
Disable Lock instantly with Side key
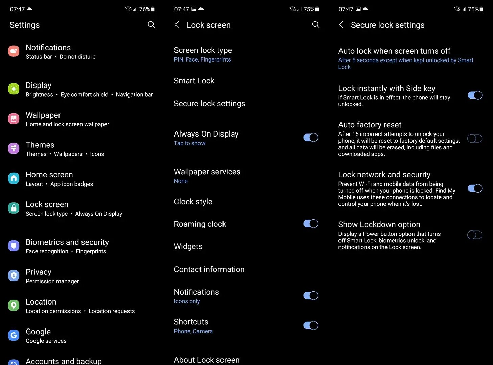click(x=475, y=95)
